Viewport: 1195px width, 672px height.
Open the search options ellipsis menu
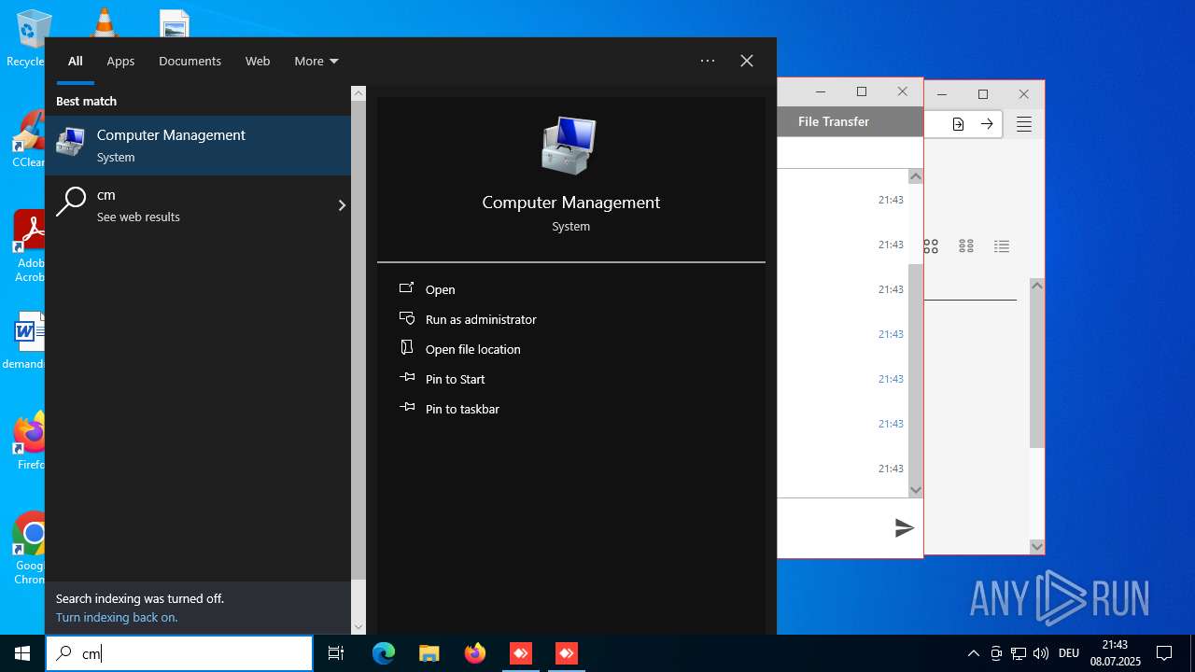[x=708, y=61]
